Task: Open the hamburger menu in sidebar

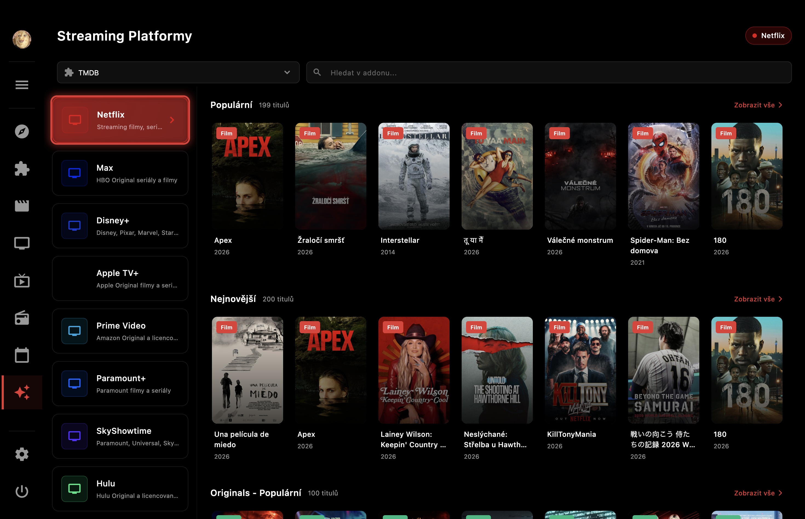Action: pos(22,85)
